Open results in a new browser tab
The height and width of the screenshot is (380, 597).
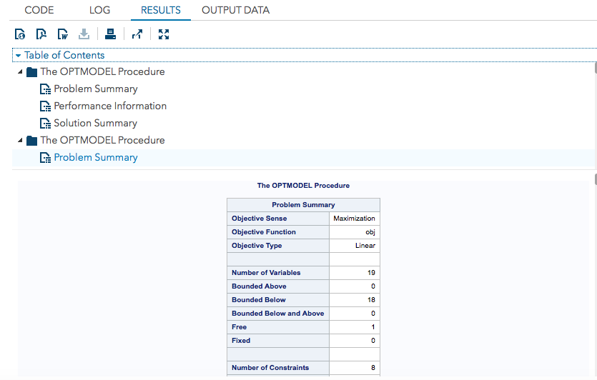tap(137, 34)
